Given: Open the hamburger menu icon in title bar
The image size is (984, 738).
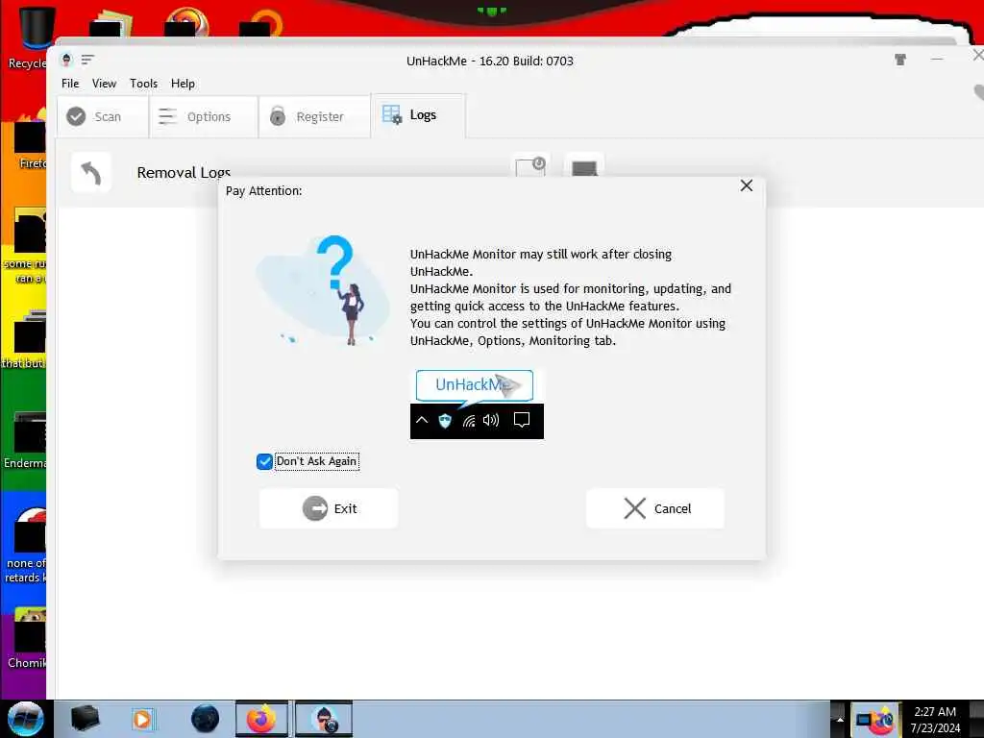Looking at the screenshot, I should [x=87, y=60].
